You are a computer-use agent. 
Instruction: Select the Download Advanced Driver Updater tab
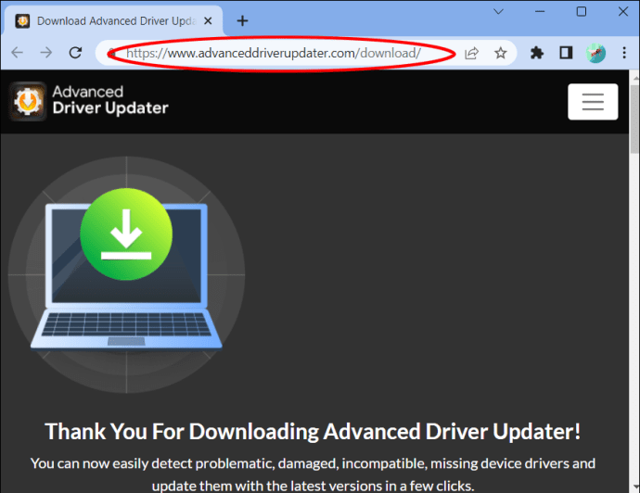tap(114, 20)
